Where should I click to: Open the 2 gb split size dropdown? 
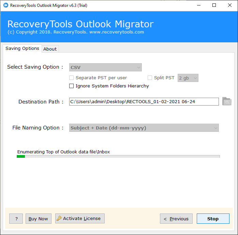click(x=188, y=78)
